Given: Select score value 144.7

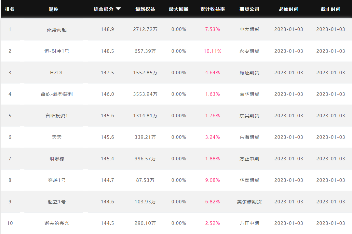Looking at the screenshot, I should coord(107,180).
